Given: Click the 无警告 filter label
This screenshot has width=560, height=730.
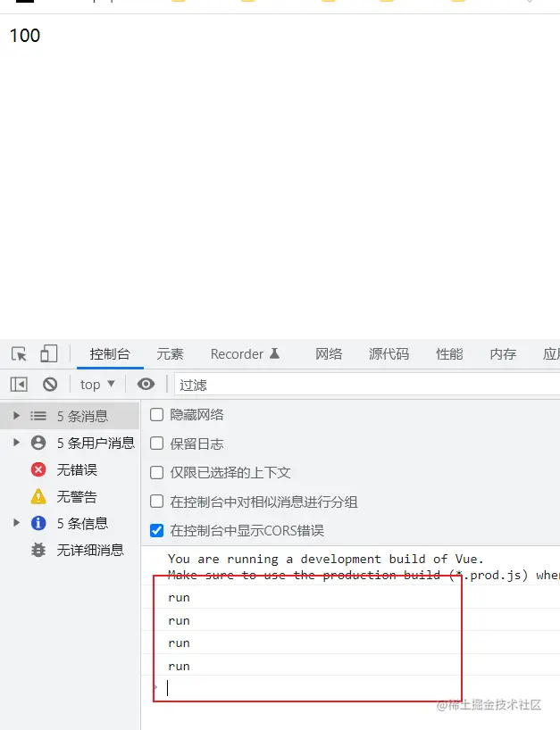Looking at the screenshot, I should (x=77, y=497).
